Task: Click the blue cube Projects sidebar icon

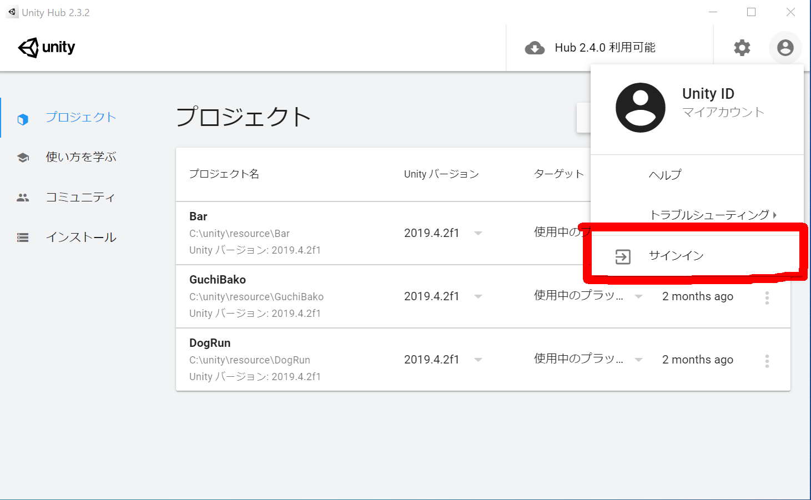Action: click(23, 119)
